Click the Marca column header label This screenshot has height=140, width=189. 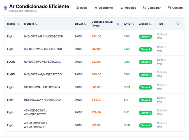pyautogui.click(x=11, y=24)
